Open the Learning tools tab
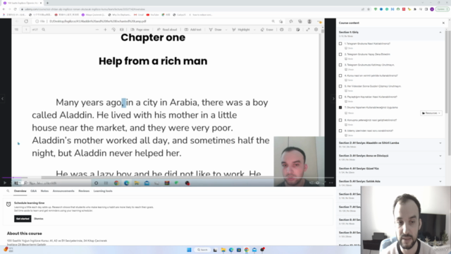The image size is (451, 254). (x=103, y=191)
